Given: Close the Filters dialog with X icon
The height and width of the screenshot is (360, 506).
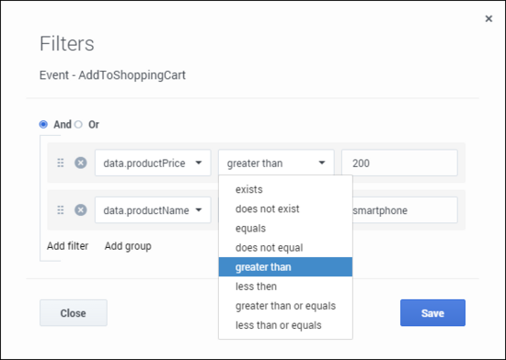Looking at the screenshot, I should pyautogui.click(x=489, y=18).
